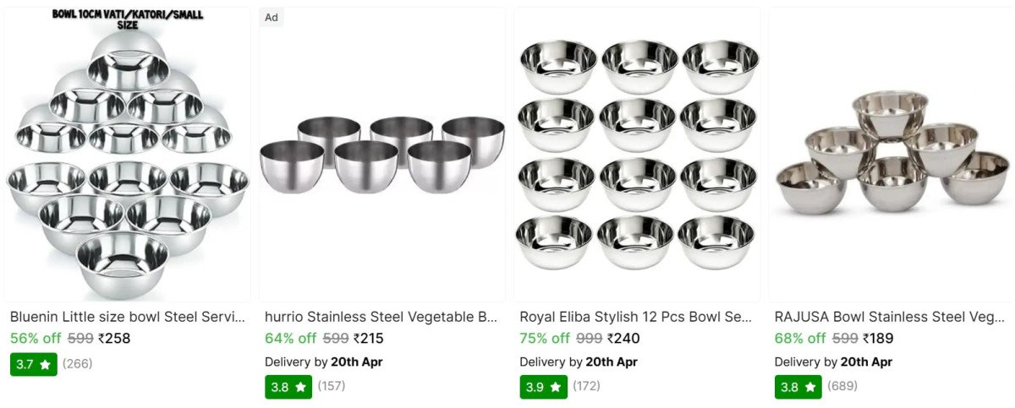The image size is (1015, 408).
Task: Open the 172 reviews count
Action: [586, 386]
